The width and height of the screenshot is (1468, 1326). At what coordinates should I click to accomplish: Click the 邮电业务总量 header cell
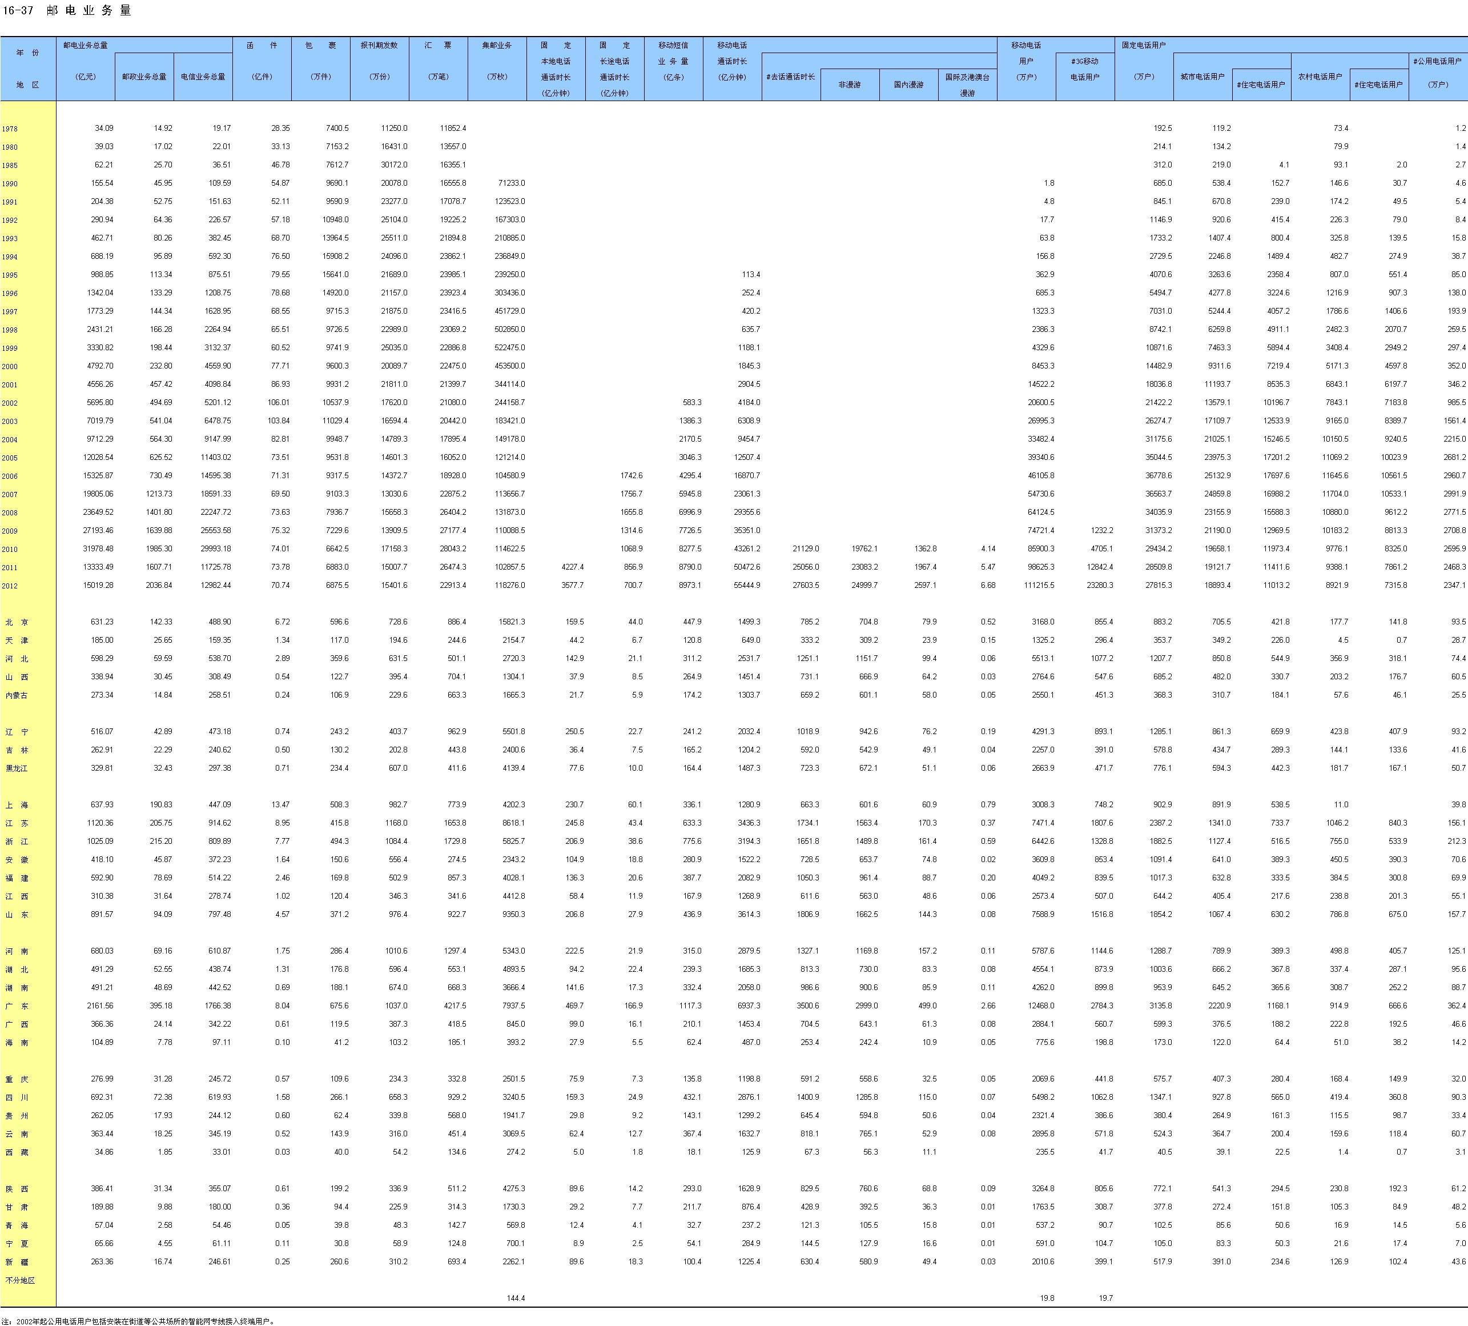[x=86, y=45]
